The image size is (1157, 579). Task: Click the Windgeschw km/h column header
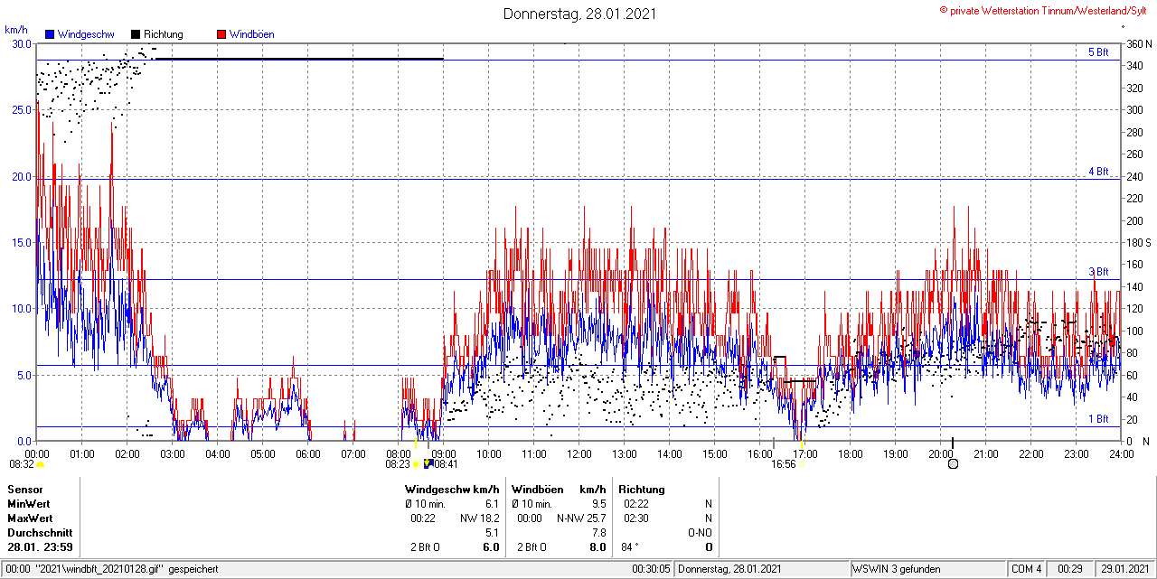tap(452, 490)
